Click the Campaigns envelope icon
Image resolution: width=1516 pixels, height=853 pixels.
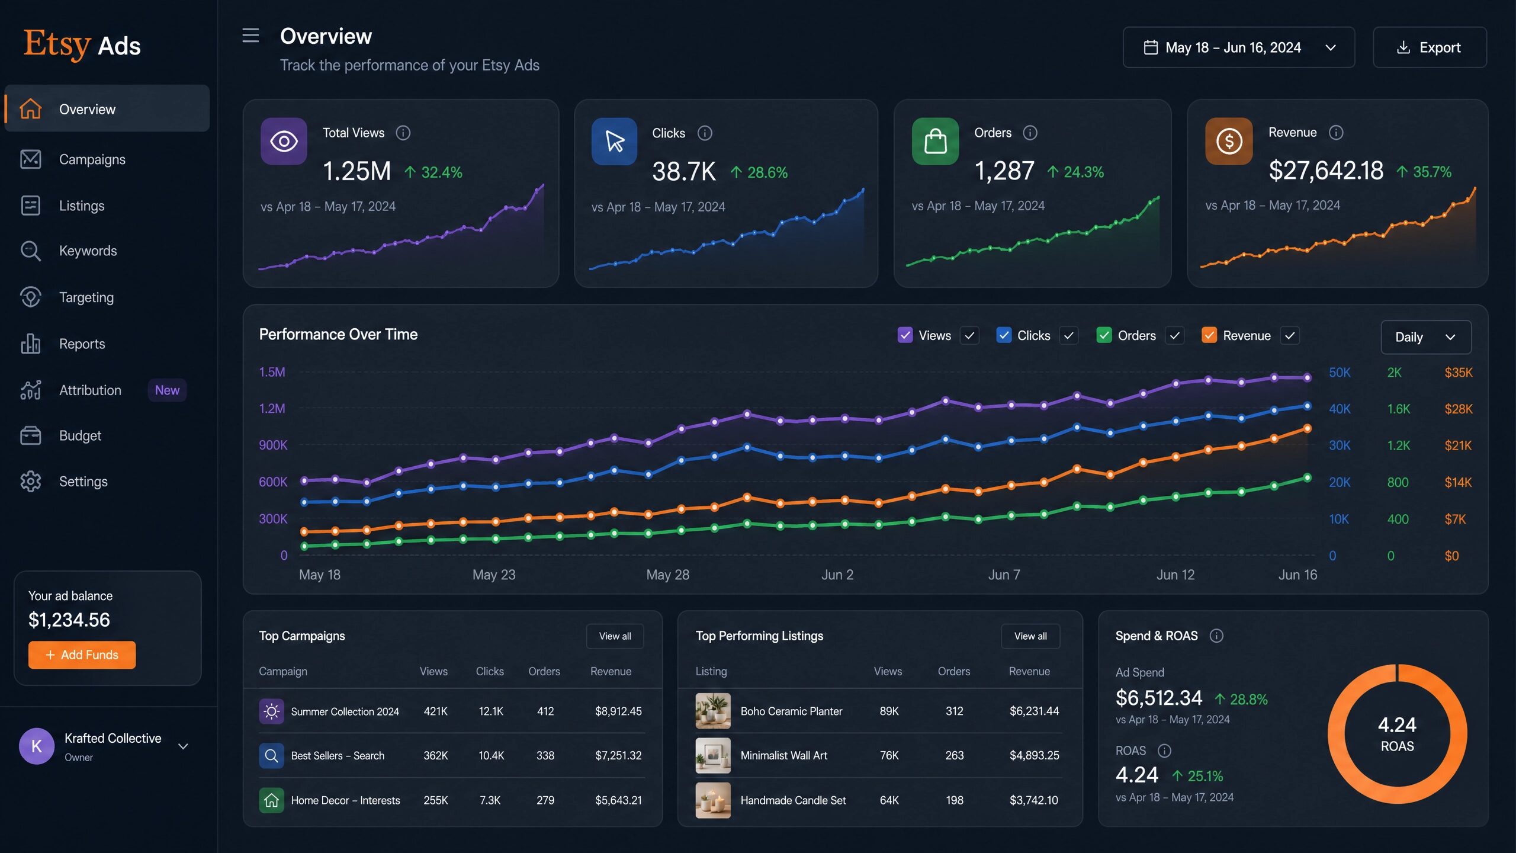click(30, 159)
